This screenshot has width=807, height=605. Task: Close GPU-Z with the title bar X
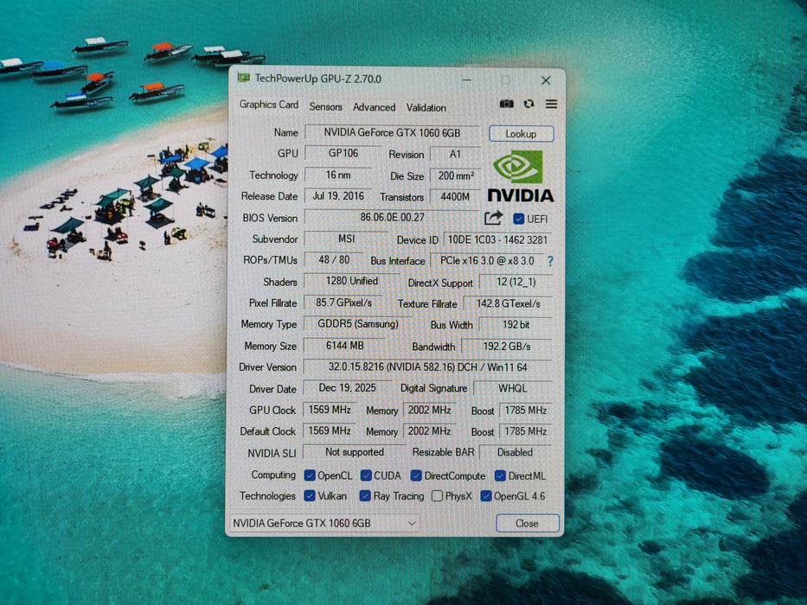546,80
